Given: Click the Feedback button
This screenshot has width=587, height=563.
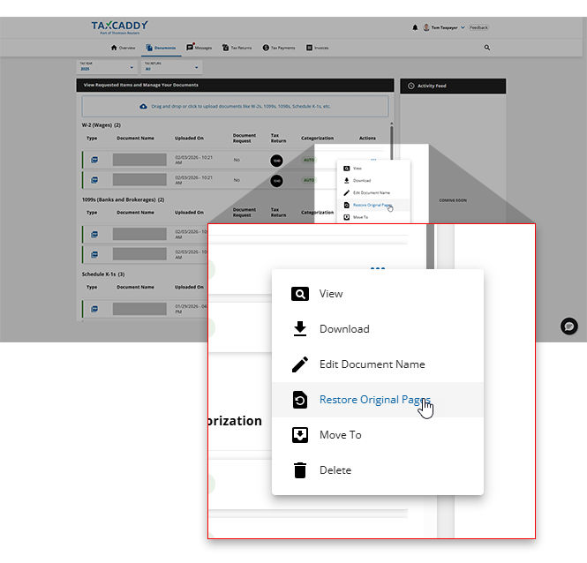Looking at the screenshot, I should point(478,27).
